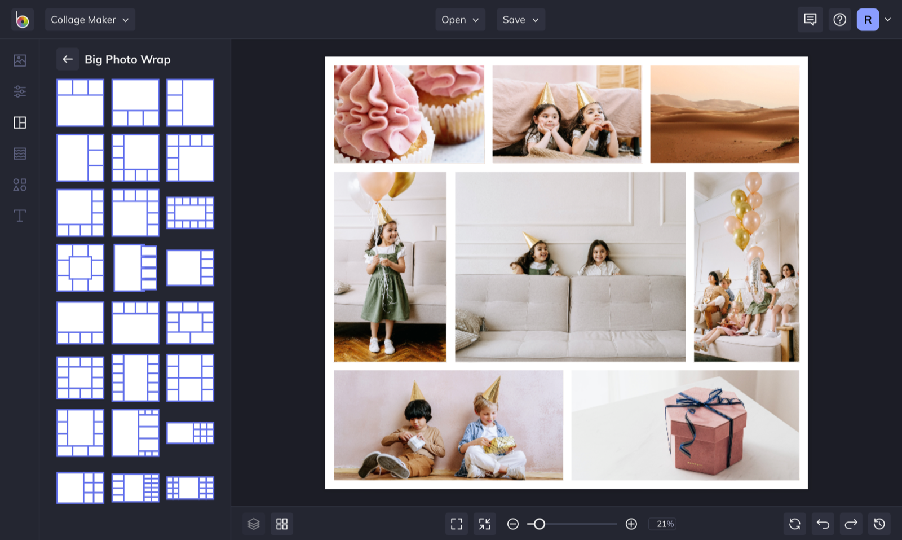The image size is (902, 540).
Task: Open the Help question mark
Action: [x=839, y=19]
